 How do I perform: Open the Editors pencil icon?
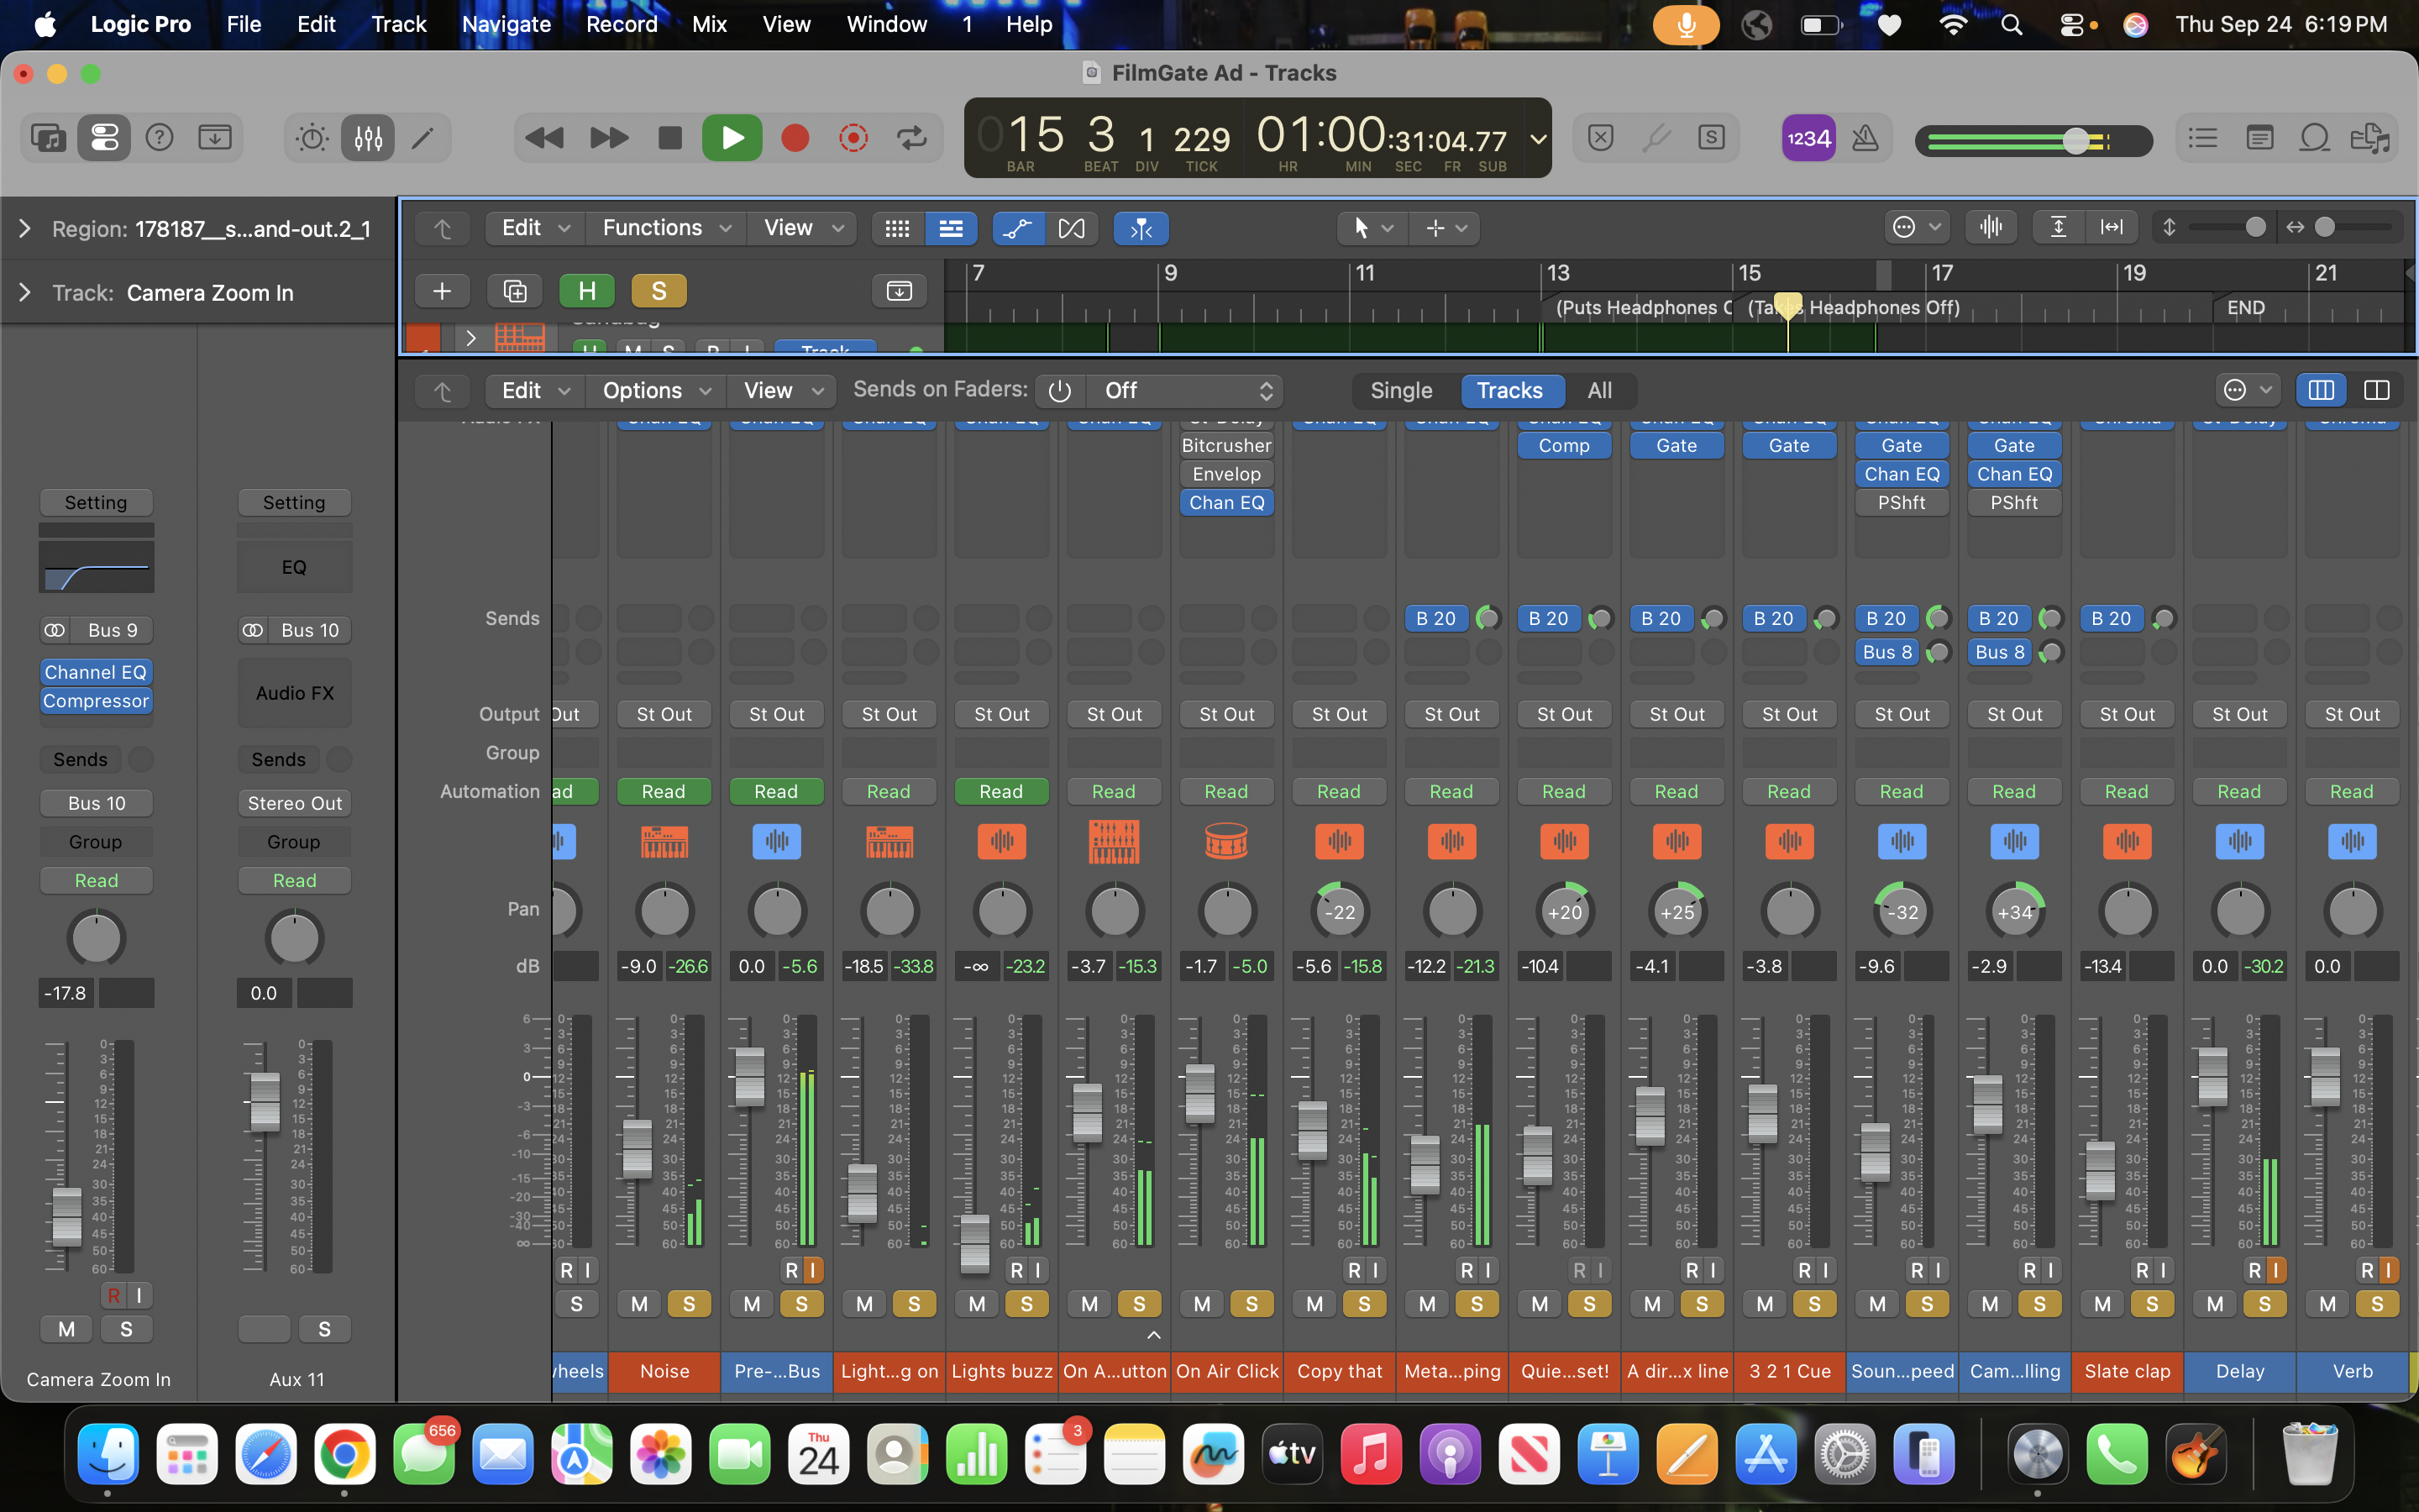coord(422,138)
